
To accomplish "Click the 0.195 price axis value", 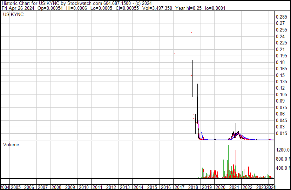I will (282, 56).
